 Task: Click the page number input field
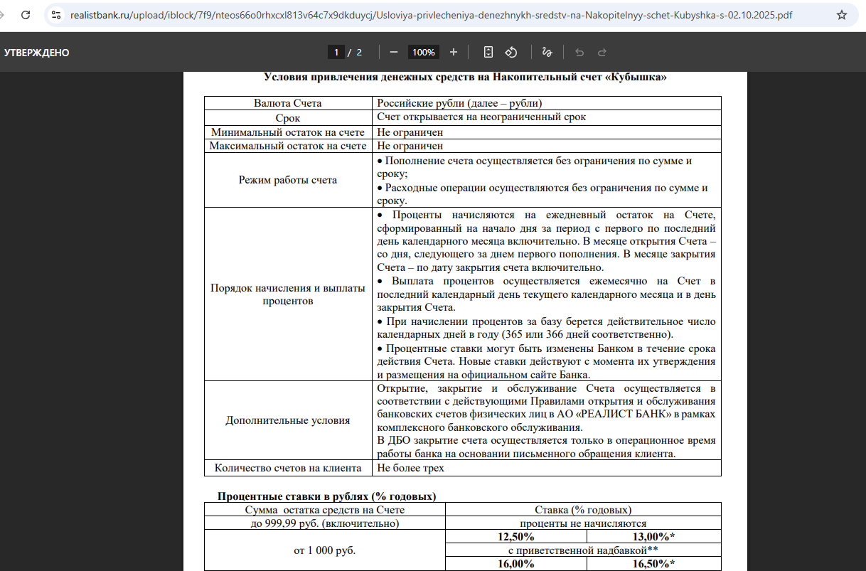(336, 52)
